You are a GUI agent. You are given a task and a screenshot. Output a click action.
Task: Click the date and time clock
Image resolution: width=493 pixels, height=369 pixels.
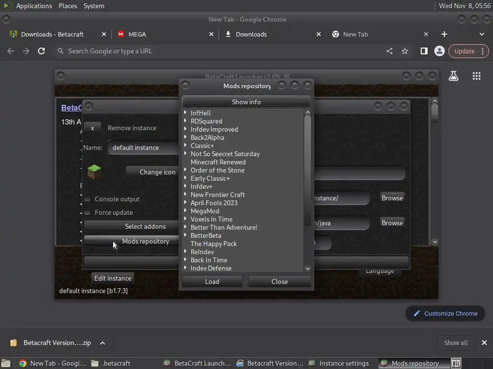[465, 6]
